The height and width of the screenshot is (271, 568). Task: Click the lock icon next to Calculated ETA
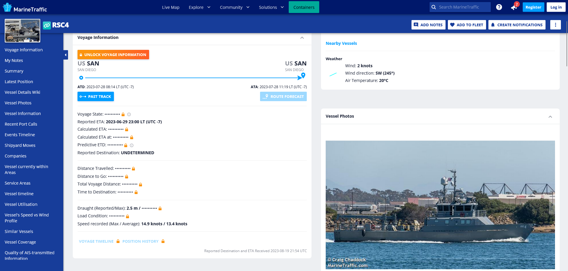coord(127,129)
